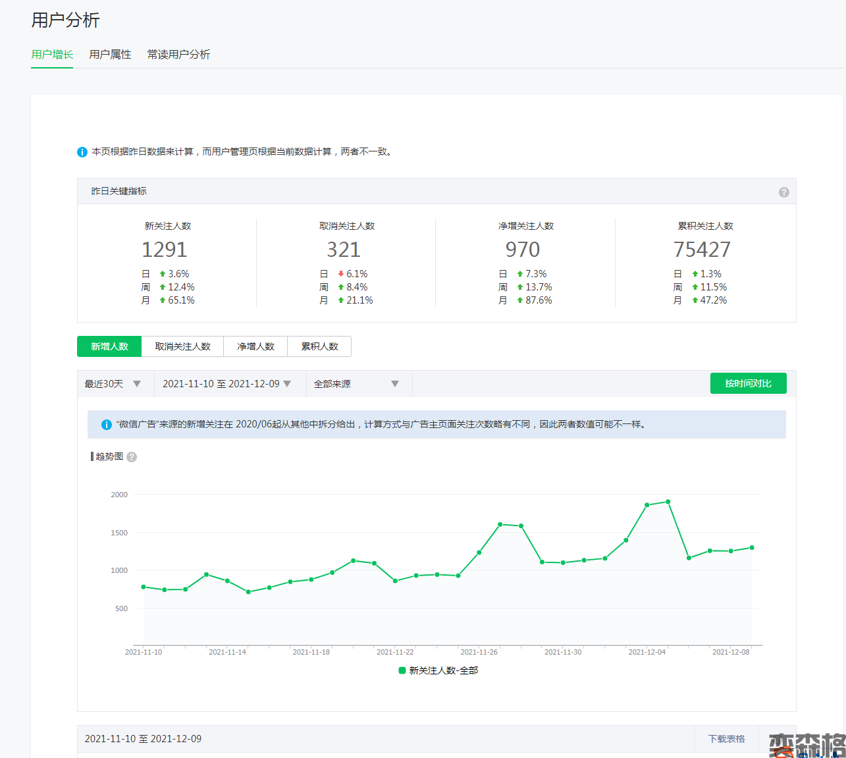Image resolution: width=846 pixels, height=758 pixels.
Task: Click help icon in 昨日关键指标 header
Action: [783, 192]
